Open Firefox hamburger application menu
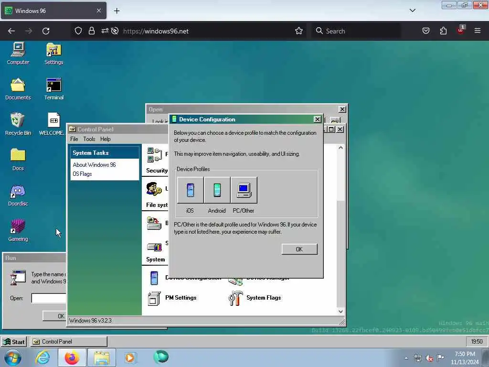The height and width of the screenshot is (367, 489). click(477, 31)
